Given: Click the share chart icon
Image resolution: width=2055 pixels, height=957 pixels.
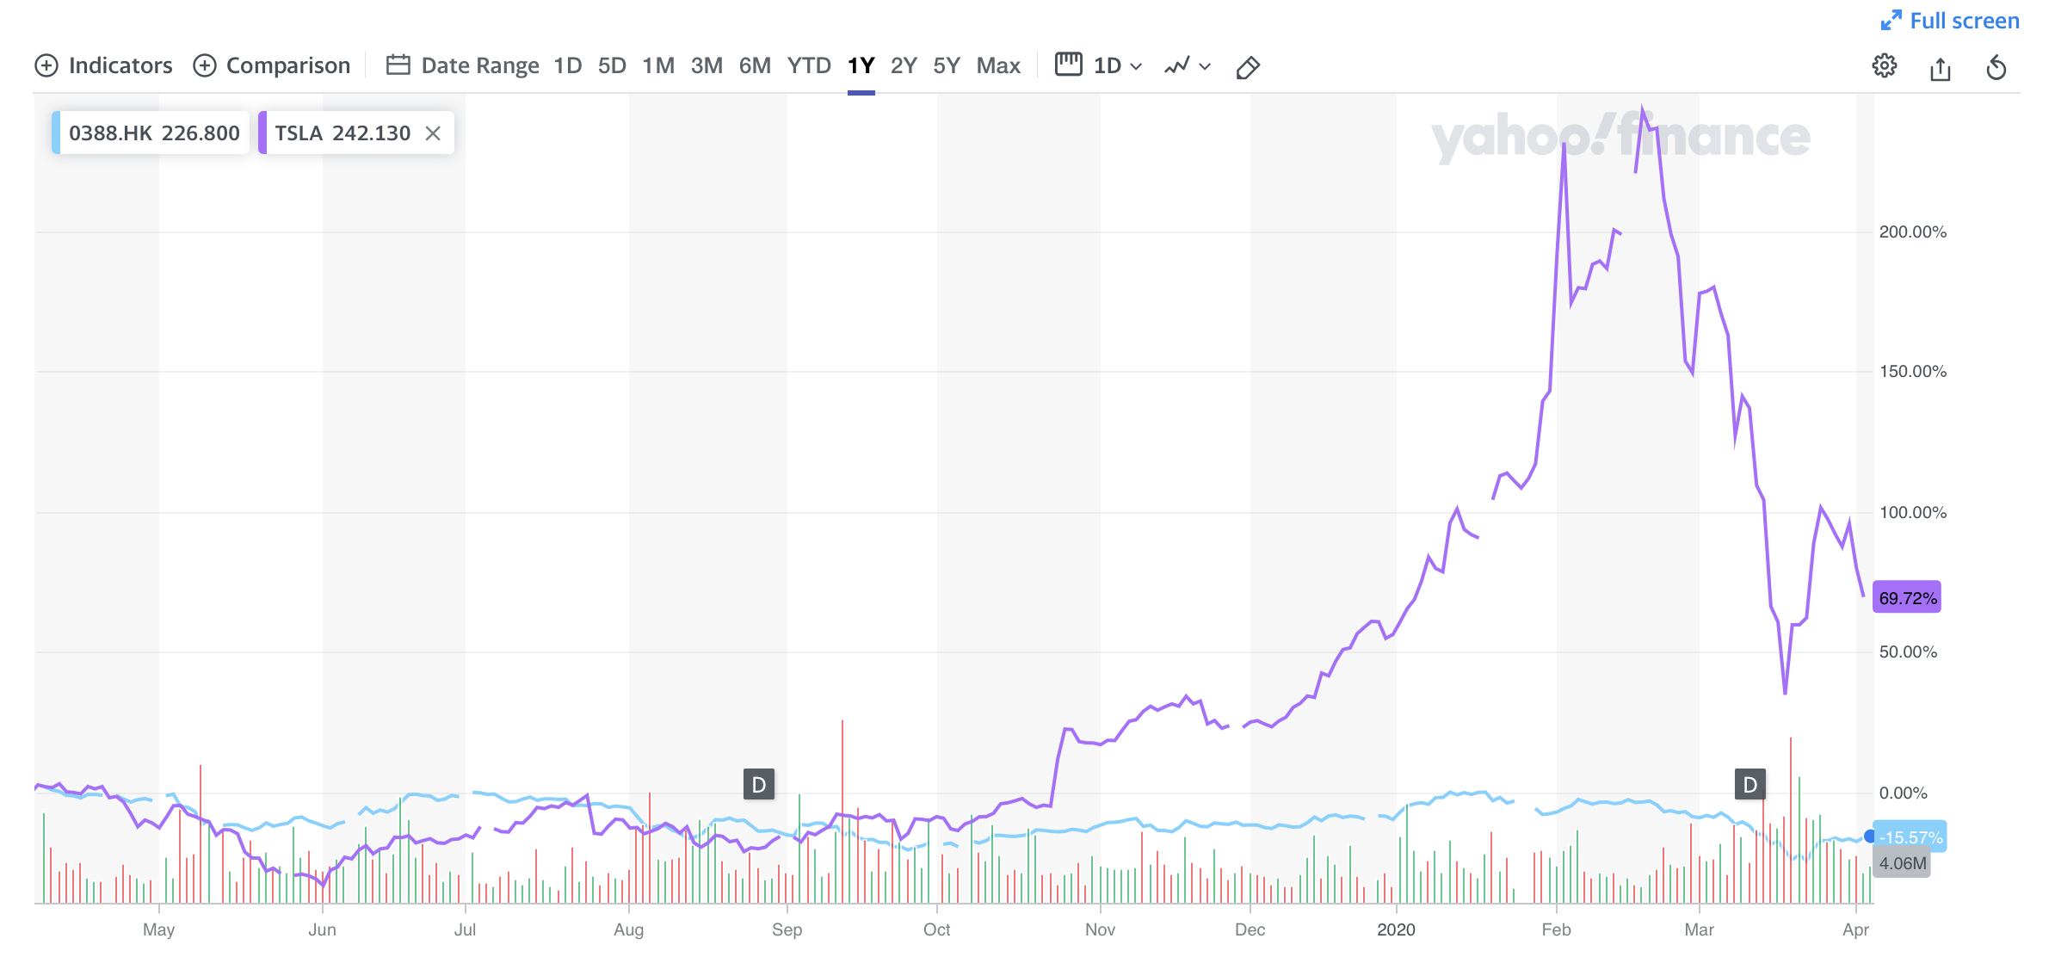Looking at the screenshot, I should (1940, 67).
